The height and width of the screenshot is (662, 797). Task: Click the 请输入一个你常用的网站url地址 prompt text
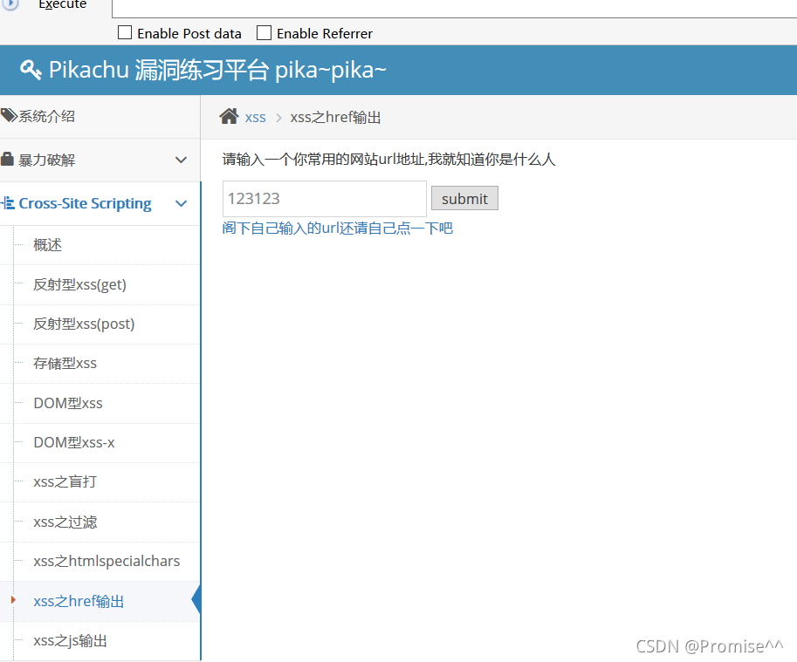(388, 160)
